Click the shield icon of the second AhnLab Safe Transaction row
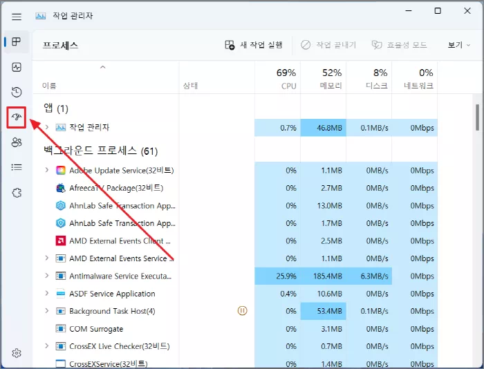This screenshot has height=369, width=484. coord(61,223)
